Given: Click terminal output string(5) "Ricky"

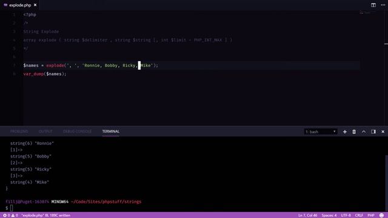Looking at the screenshot, I should (31, 170).
